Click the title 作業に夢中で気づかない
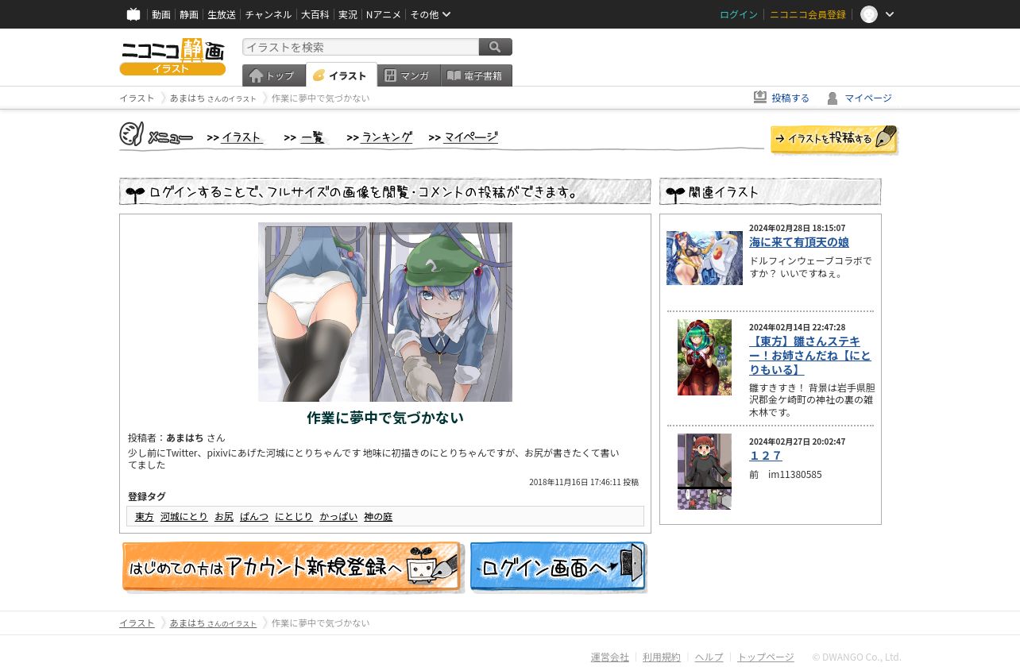Viewport: 1020px width, 667px height. click(385, 418)
